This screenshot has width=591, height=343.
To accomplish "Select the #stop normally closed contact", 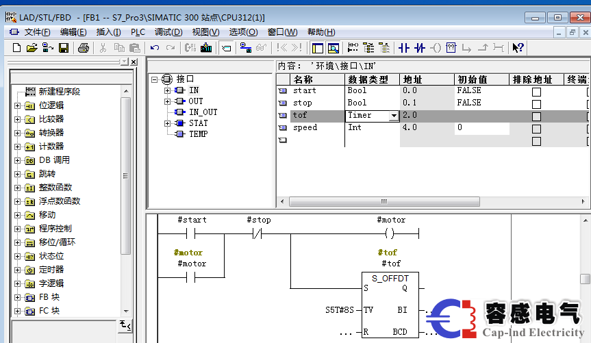I will coord(257,234).
